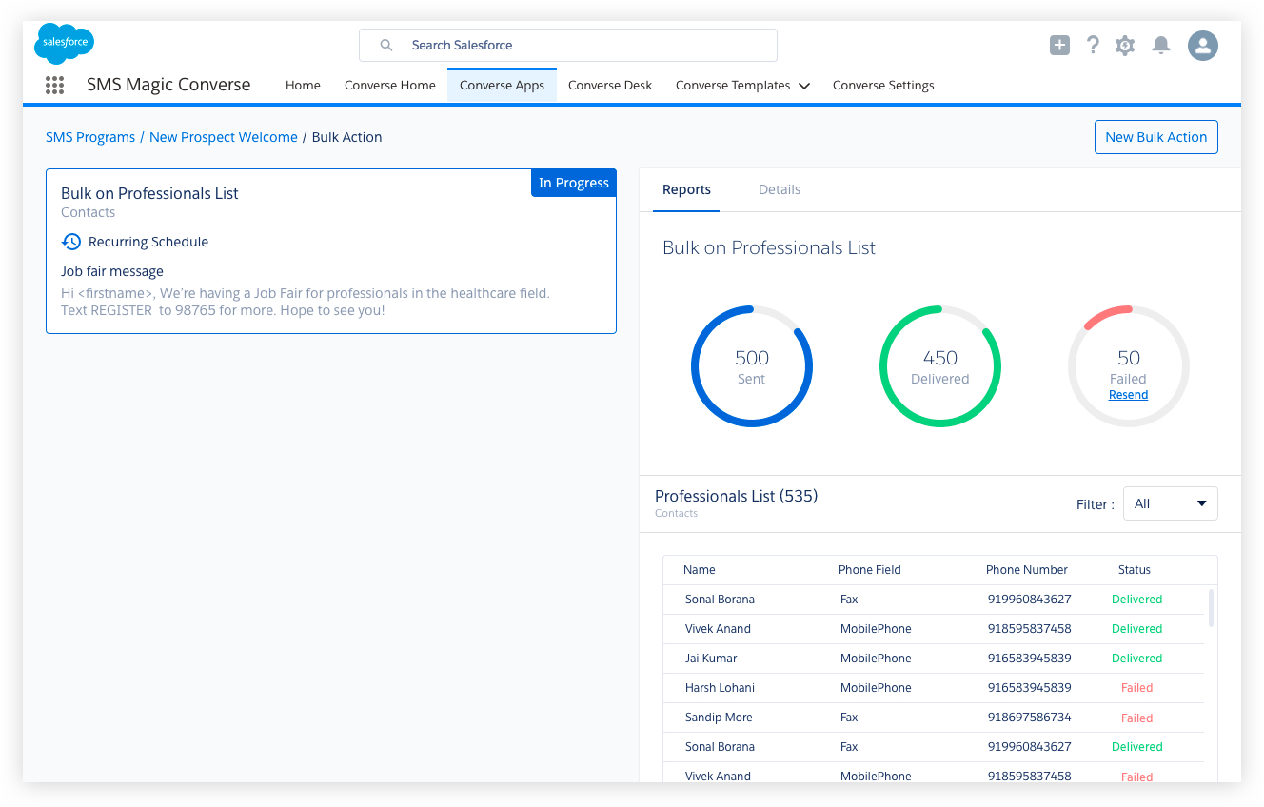Click the Name column header

700,570
